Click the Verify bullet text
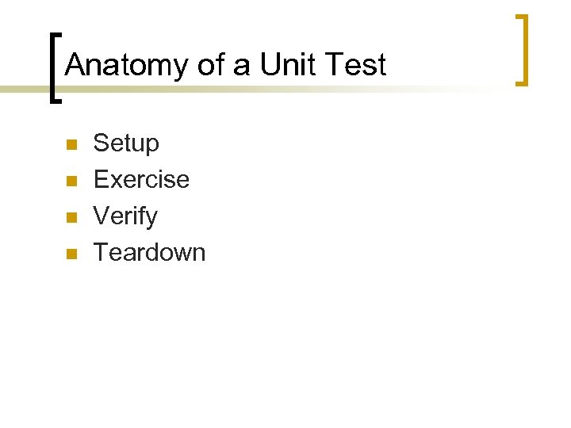Screen dimensions: 571x428 pyautogui.click(x=125, y=216)
